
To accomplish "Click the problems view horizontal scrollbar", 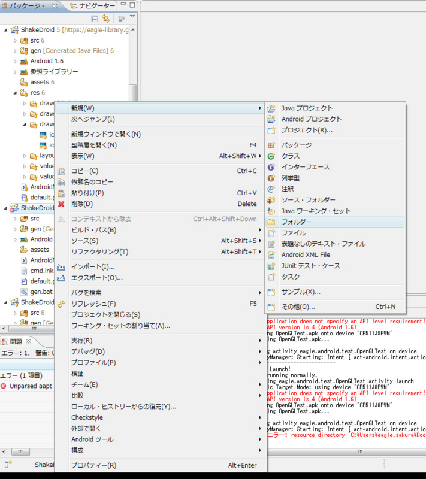I will (x=20, y=451).
